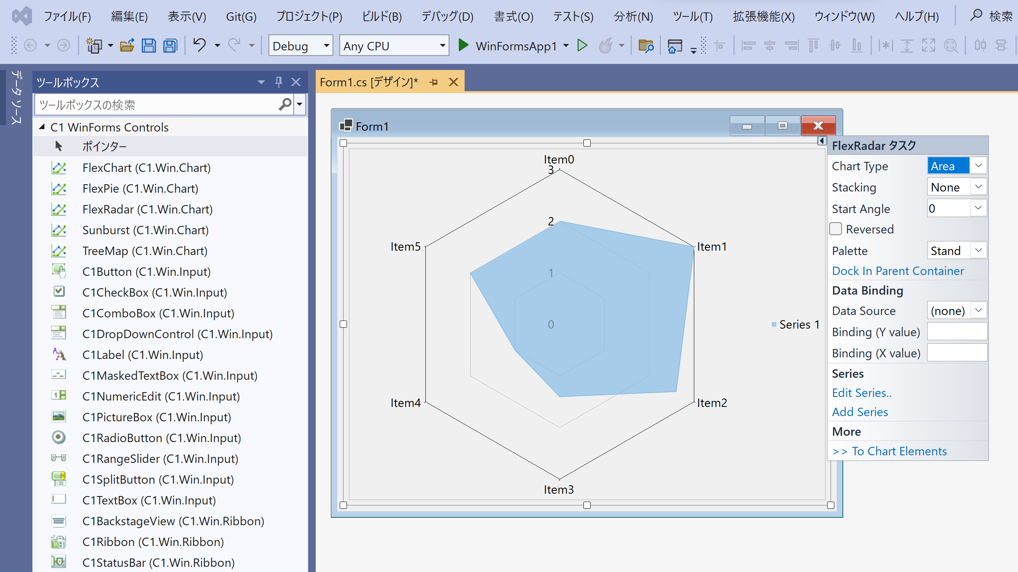Click the align bottoms toolbar icon
The image size is (1018, 572).
(856, 46)
